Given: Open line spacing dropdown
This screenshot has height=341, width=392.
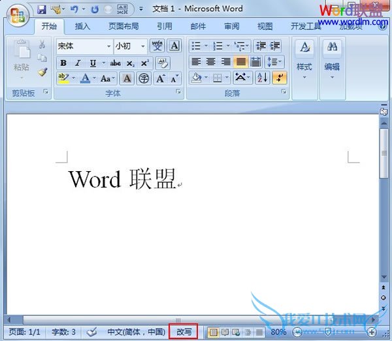Looking at the screenshot, I should pos(274,61).
